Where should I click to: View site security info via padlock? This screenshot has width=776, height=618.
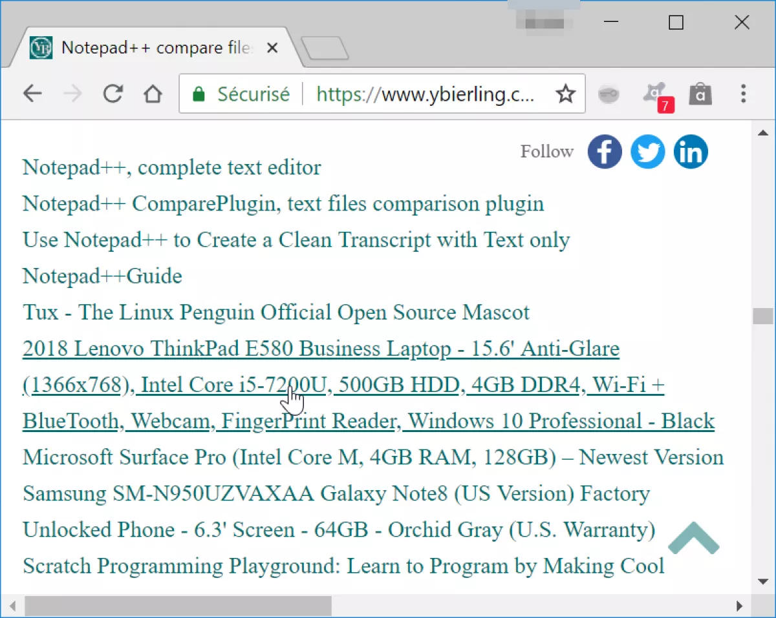point(199,95)
